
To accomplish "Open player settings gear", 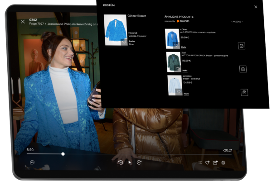I will pyautogui.click(x=223, y=163).
